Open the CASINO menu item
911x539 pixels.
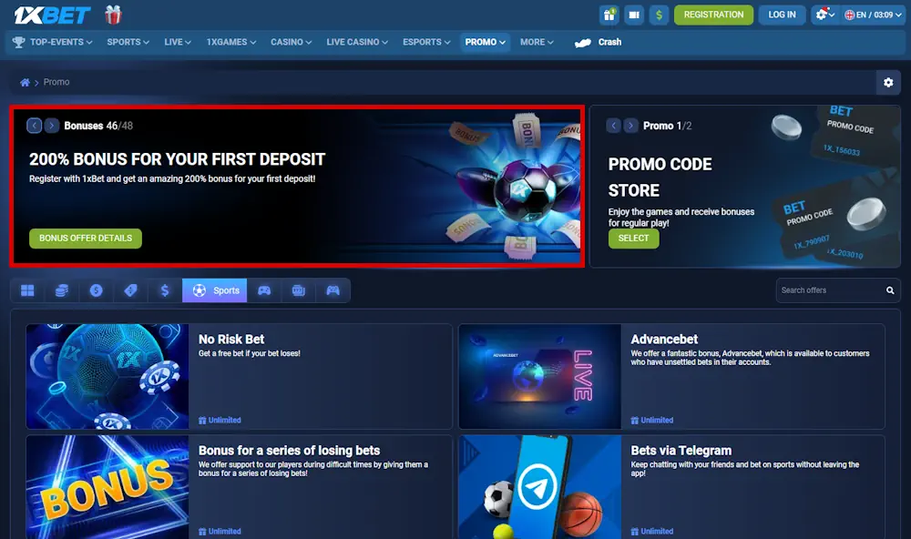tap(291, 41)
